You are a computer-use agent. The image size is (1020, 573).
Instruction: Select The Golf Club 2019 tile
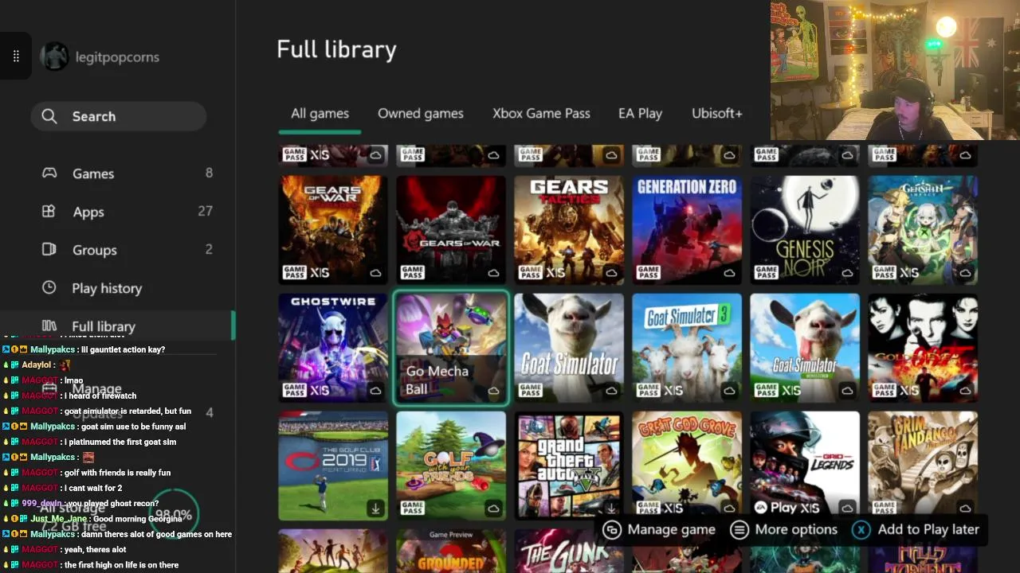click(333, 465)
